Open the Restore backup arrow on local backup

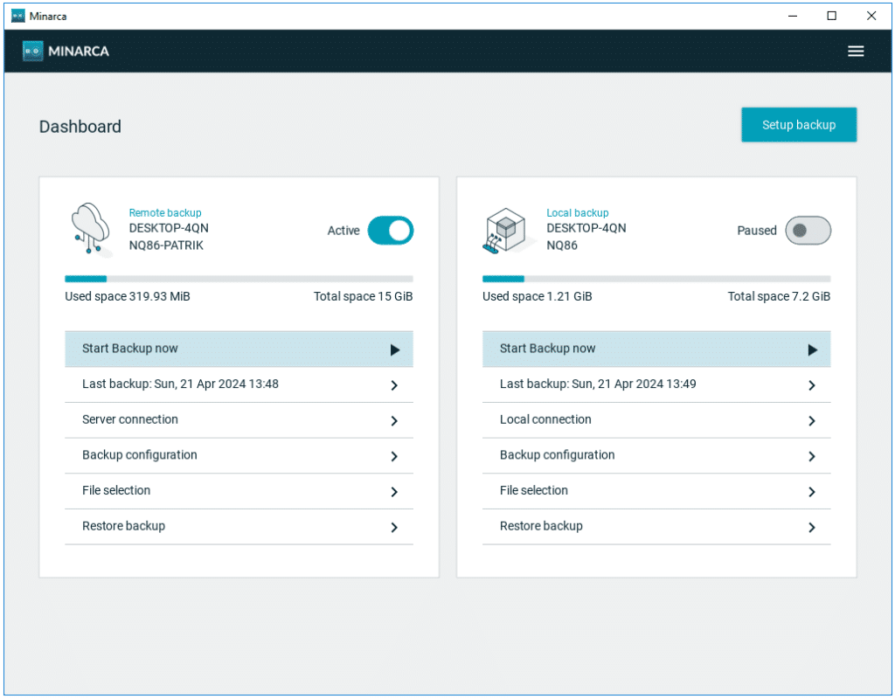(x=811, y=527)
